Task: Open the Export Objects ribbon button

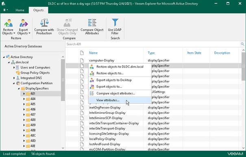Action: pyautogui.click(x=24, y=27)
